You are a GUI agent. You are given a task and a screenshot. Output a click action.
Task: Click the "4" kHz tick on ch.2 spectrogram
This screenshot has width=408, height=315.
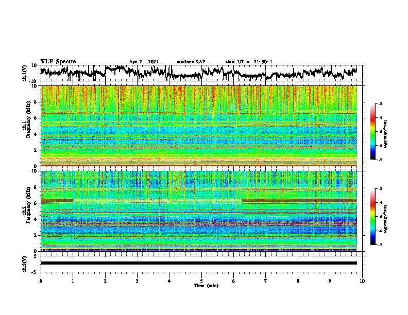(x=36, y=219)
